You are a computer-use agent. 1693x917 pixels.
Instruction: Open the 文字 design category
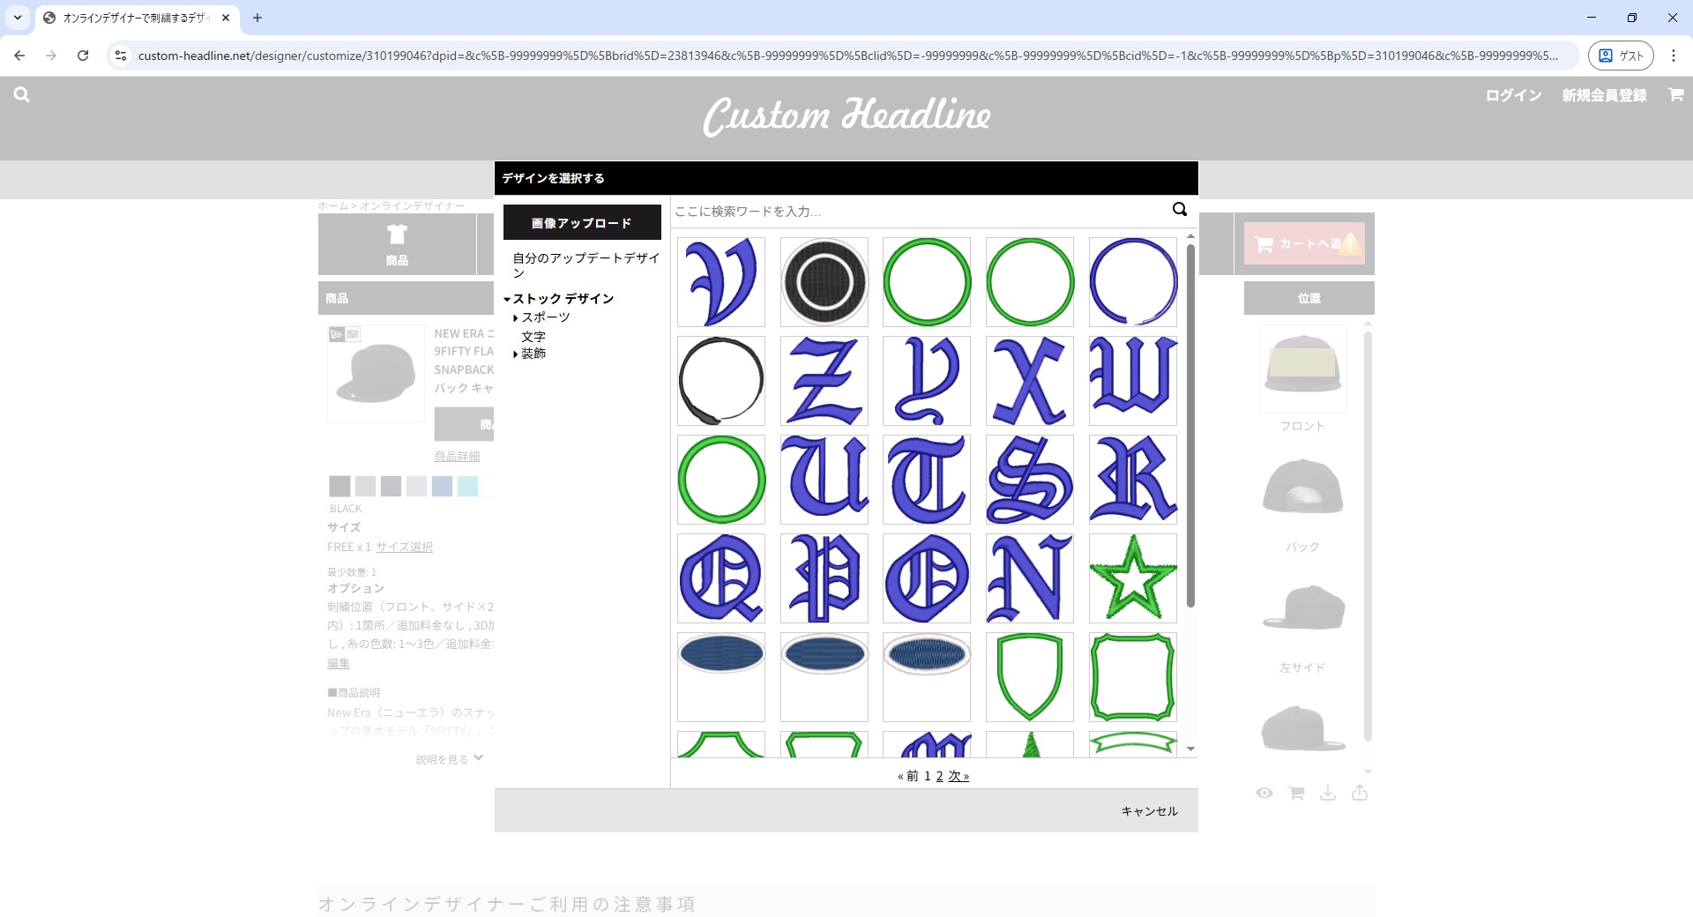tap(533, 336)
